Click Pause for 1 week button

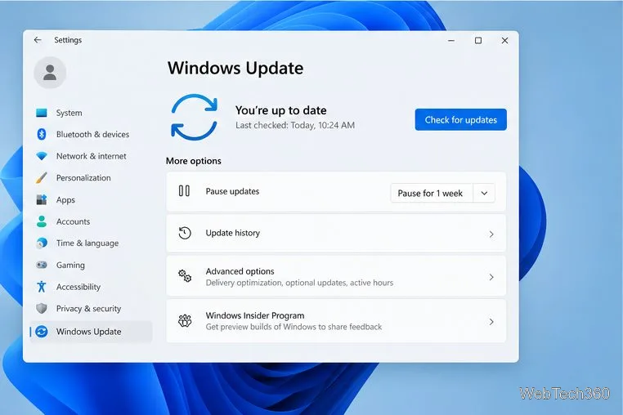[x=432, y=193]
